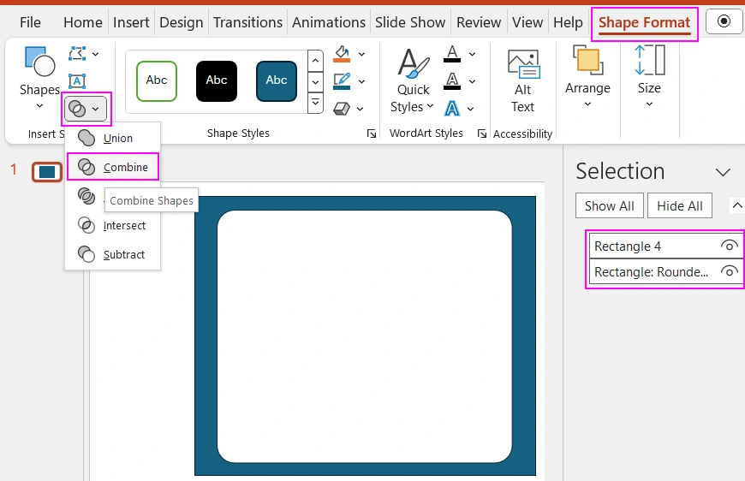Switch to the Design tab
This screenshot has height=481, width=745.
coord(181,22)
